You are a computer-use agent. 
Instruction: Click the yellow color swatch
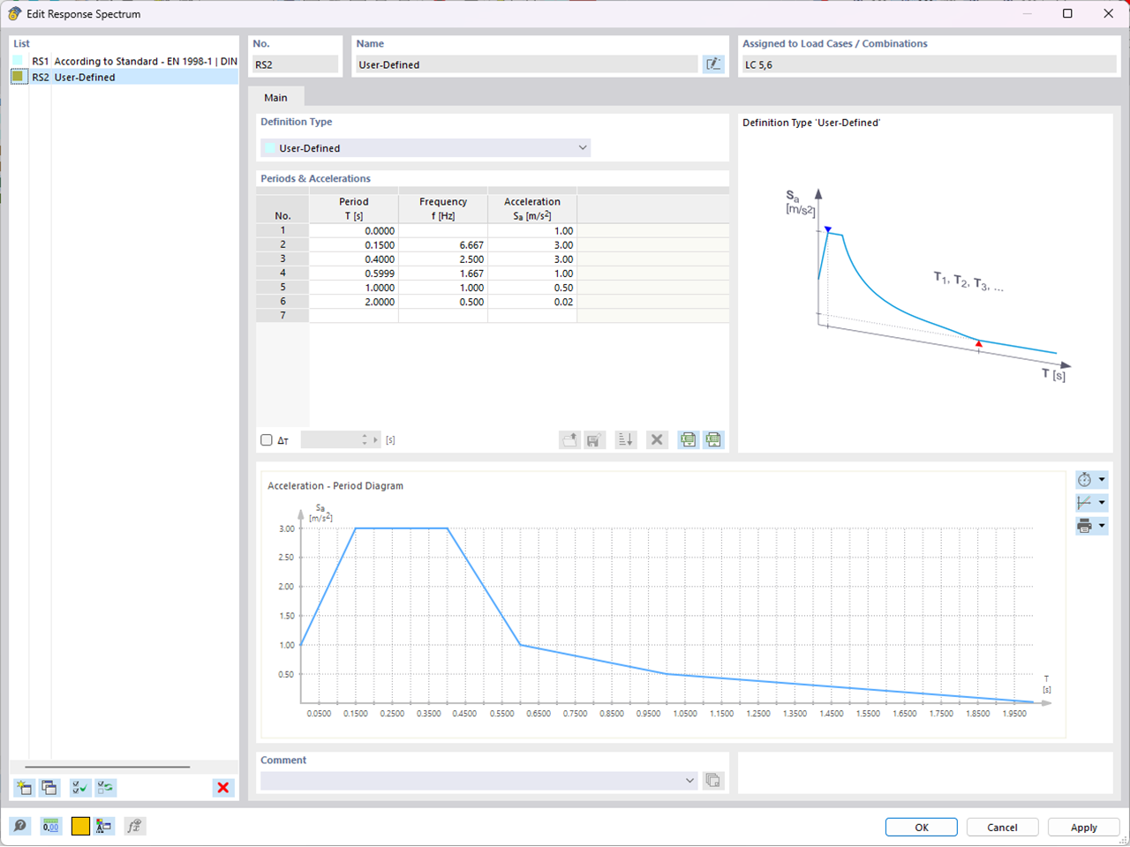coord(79,826)
